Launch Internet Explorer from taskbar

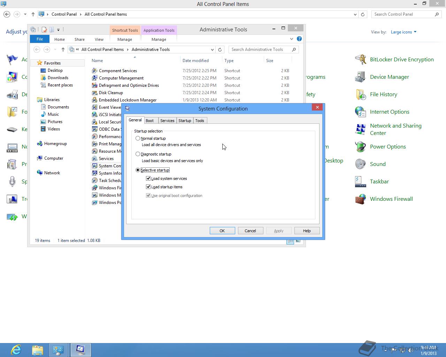coord(16,350)
